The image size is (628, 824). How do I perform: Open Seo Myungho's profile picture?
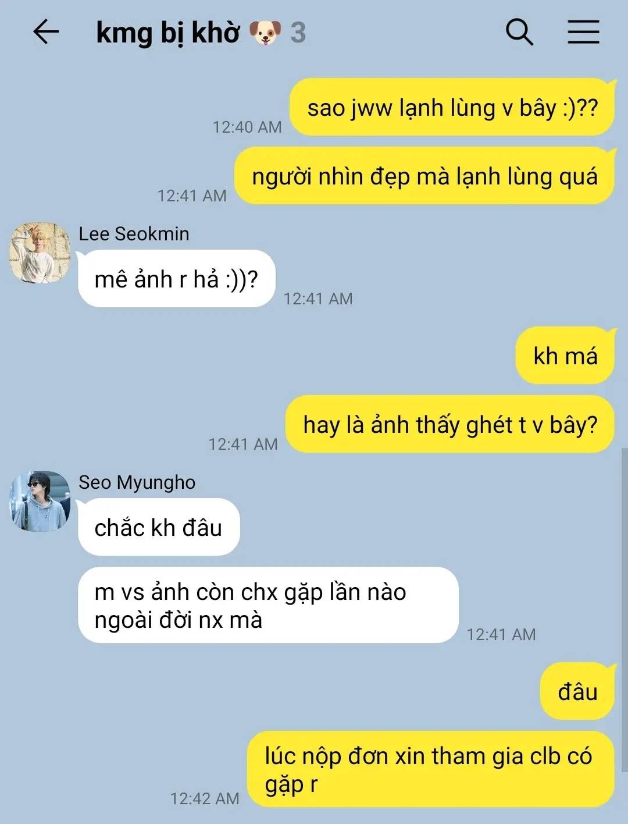(40, 501)
